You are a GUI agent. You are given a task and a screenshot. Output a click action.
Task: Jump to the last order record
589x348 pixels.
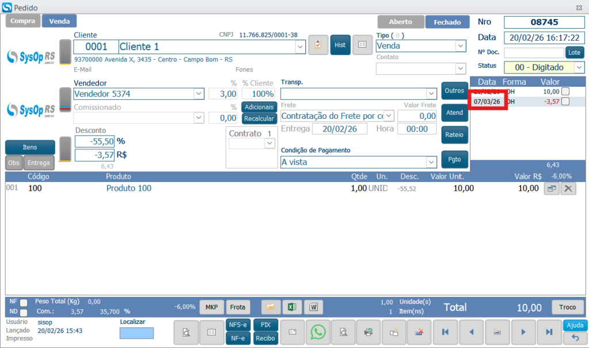(x=549, y=332)
